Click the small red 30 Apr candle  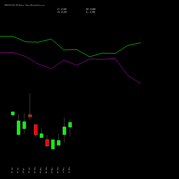(30, 116)
